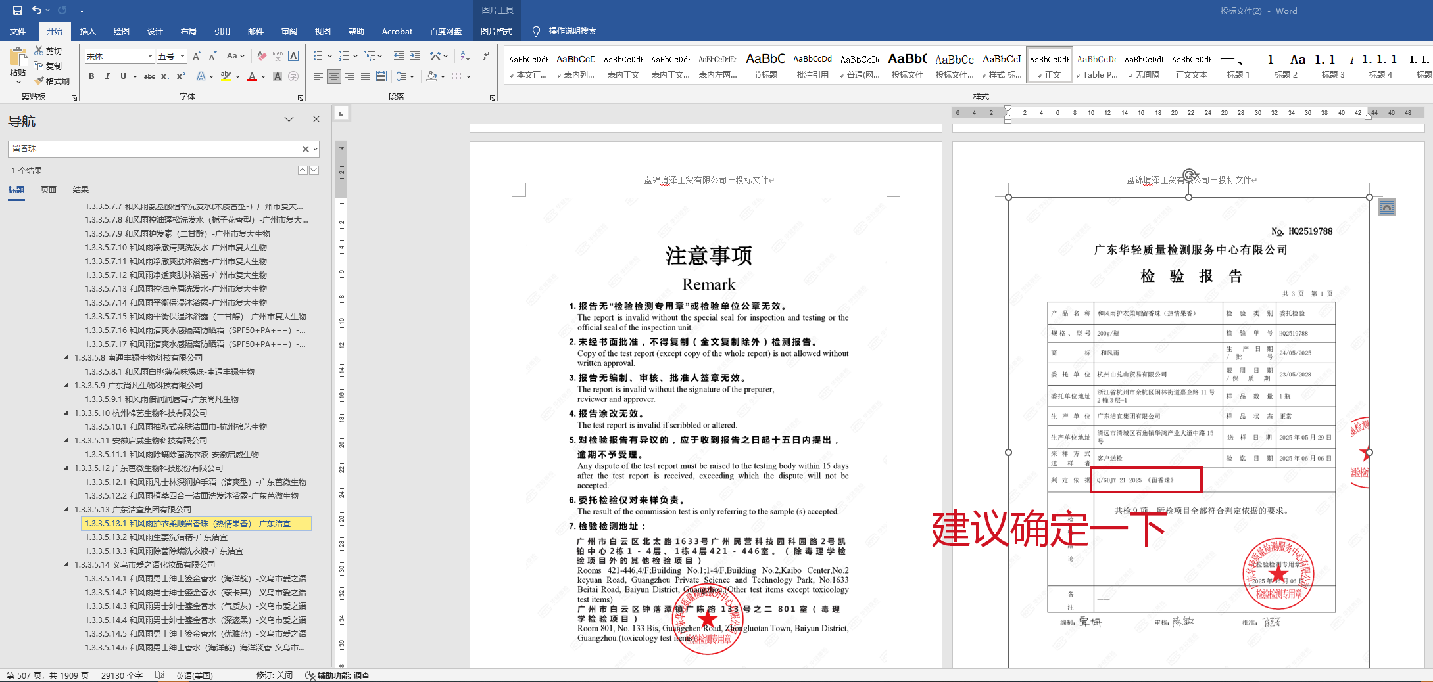The height and width of the screenshot is (682, 1433).
Task: Apply character shading
Action: coord(278,76)
